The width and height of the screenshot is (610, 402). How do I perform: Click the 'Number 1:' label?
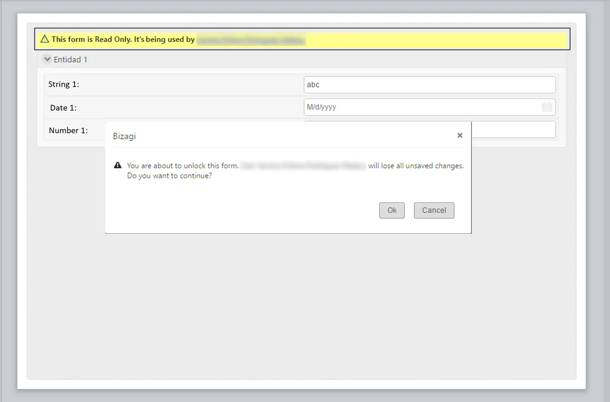pos(68,130)
